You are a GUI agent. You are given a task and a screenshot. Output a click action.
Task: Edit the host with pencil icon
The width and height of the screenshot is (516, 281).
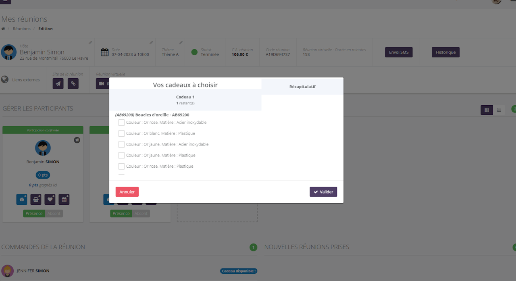(90, 42)
